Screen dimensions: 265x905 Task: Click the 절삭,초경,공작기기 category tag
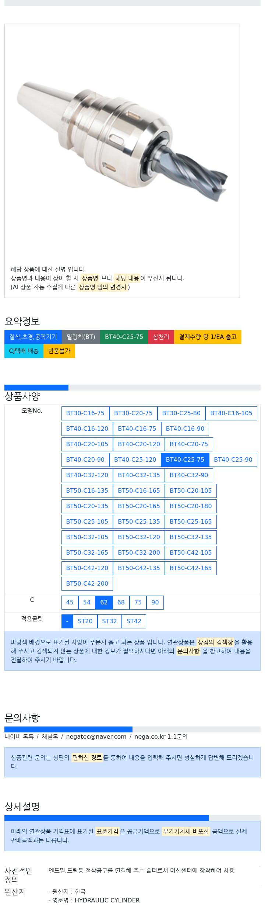click(33, 337)
